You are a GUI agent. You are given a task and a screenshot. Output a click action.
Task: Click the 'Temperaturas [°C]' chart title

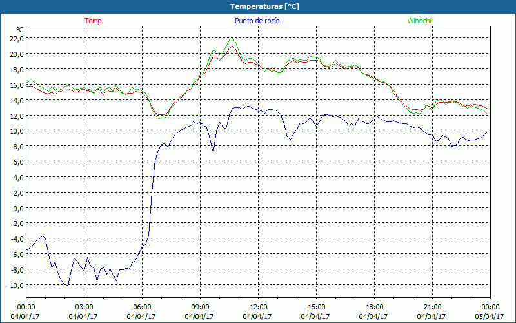(x=264, y=6)
